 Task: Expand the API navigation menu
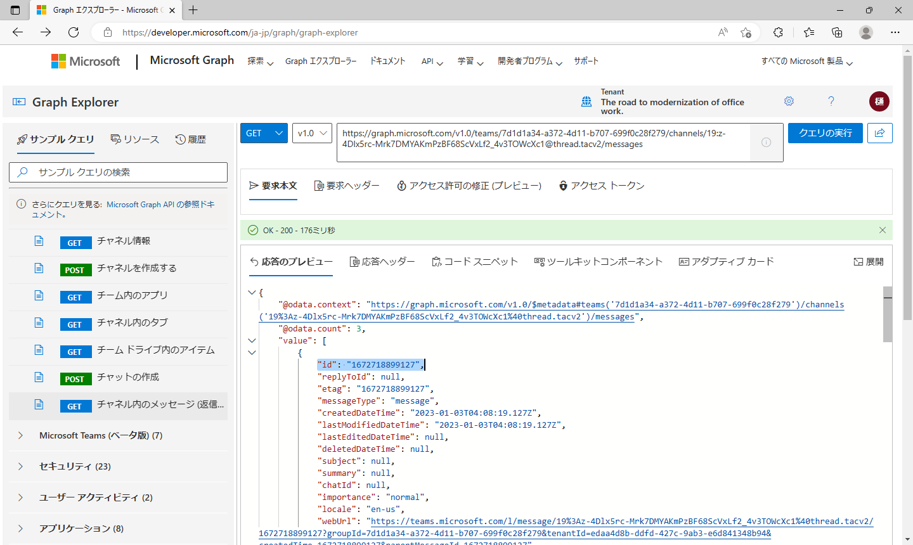(432, 61)
